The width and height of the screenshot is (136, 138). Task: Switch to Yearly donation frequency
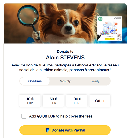point(95,81)
